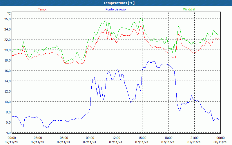Click the 6,0 y-axis value
Screen dimensions: 232x145
9,122
